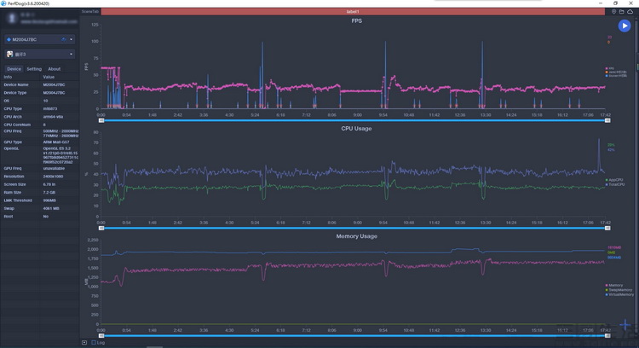Switch to the About tab
Screen dimensions: 639x348
pyautogui.click(x=55, y=69)
